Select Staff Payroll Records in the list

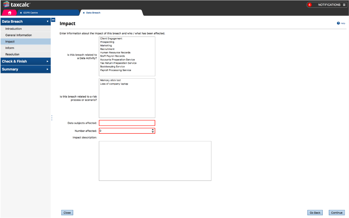click(x=113, y=56)
